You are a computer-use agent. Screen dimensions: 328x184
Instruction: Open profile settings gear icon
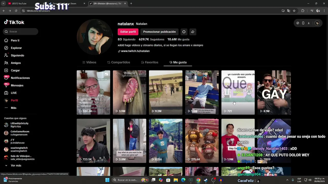point(184,32)
